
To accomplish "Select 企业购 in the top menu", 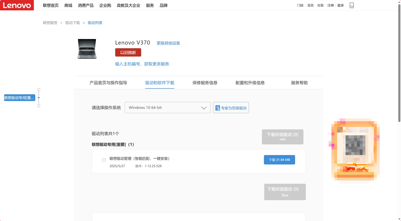I will [105, 6].
